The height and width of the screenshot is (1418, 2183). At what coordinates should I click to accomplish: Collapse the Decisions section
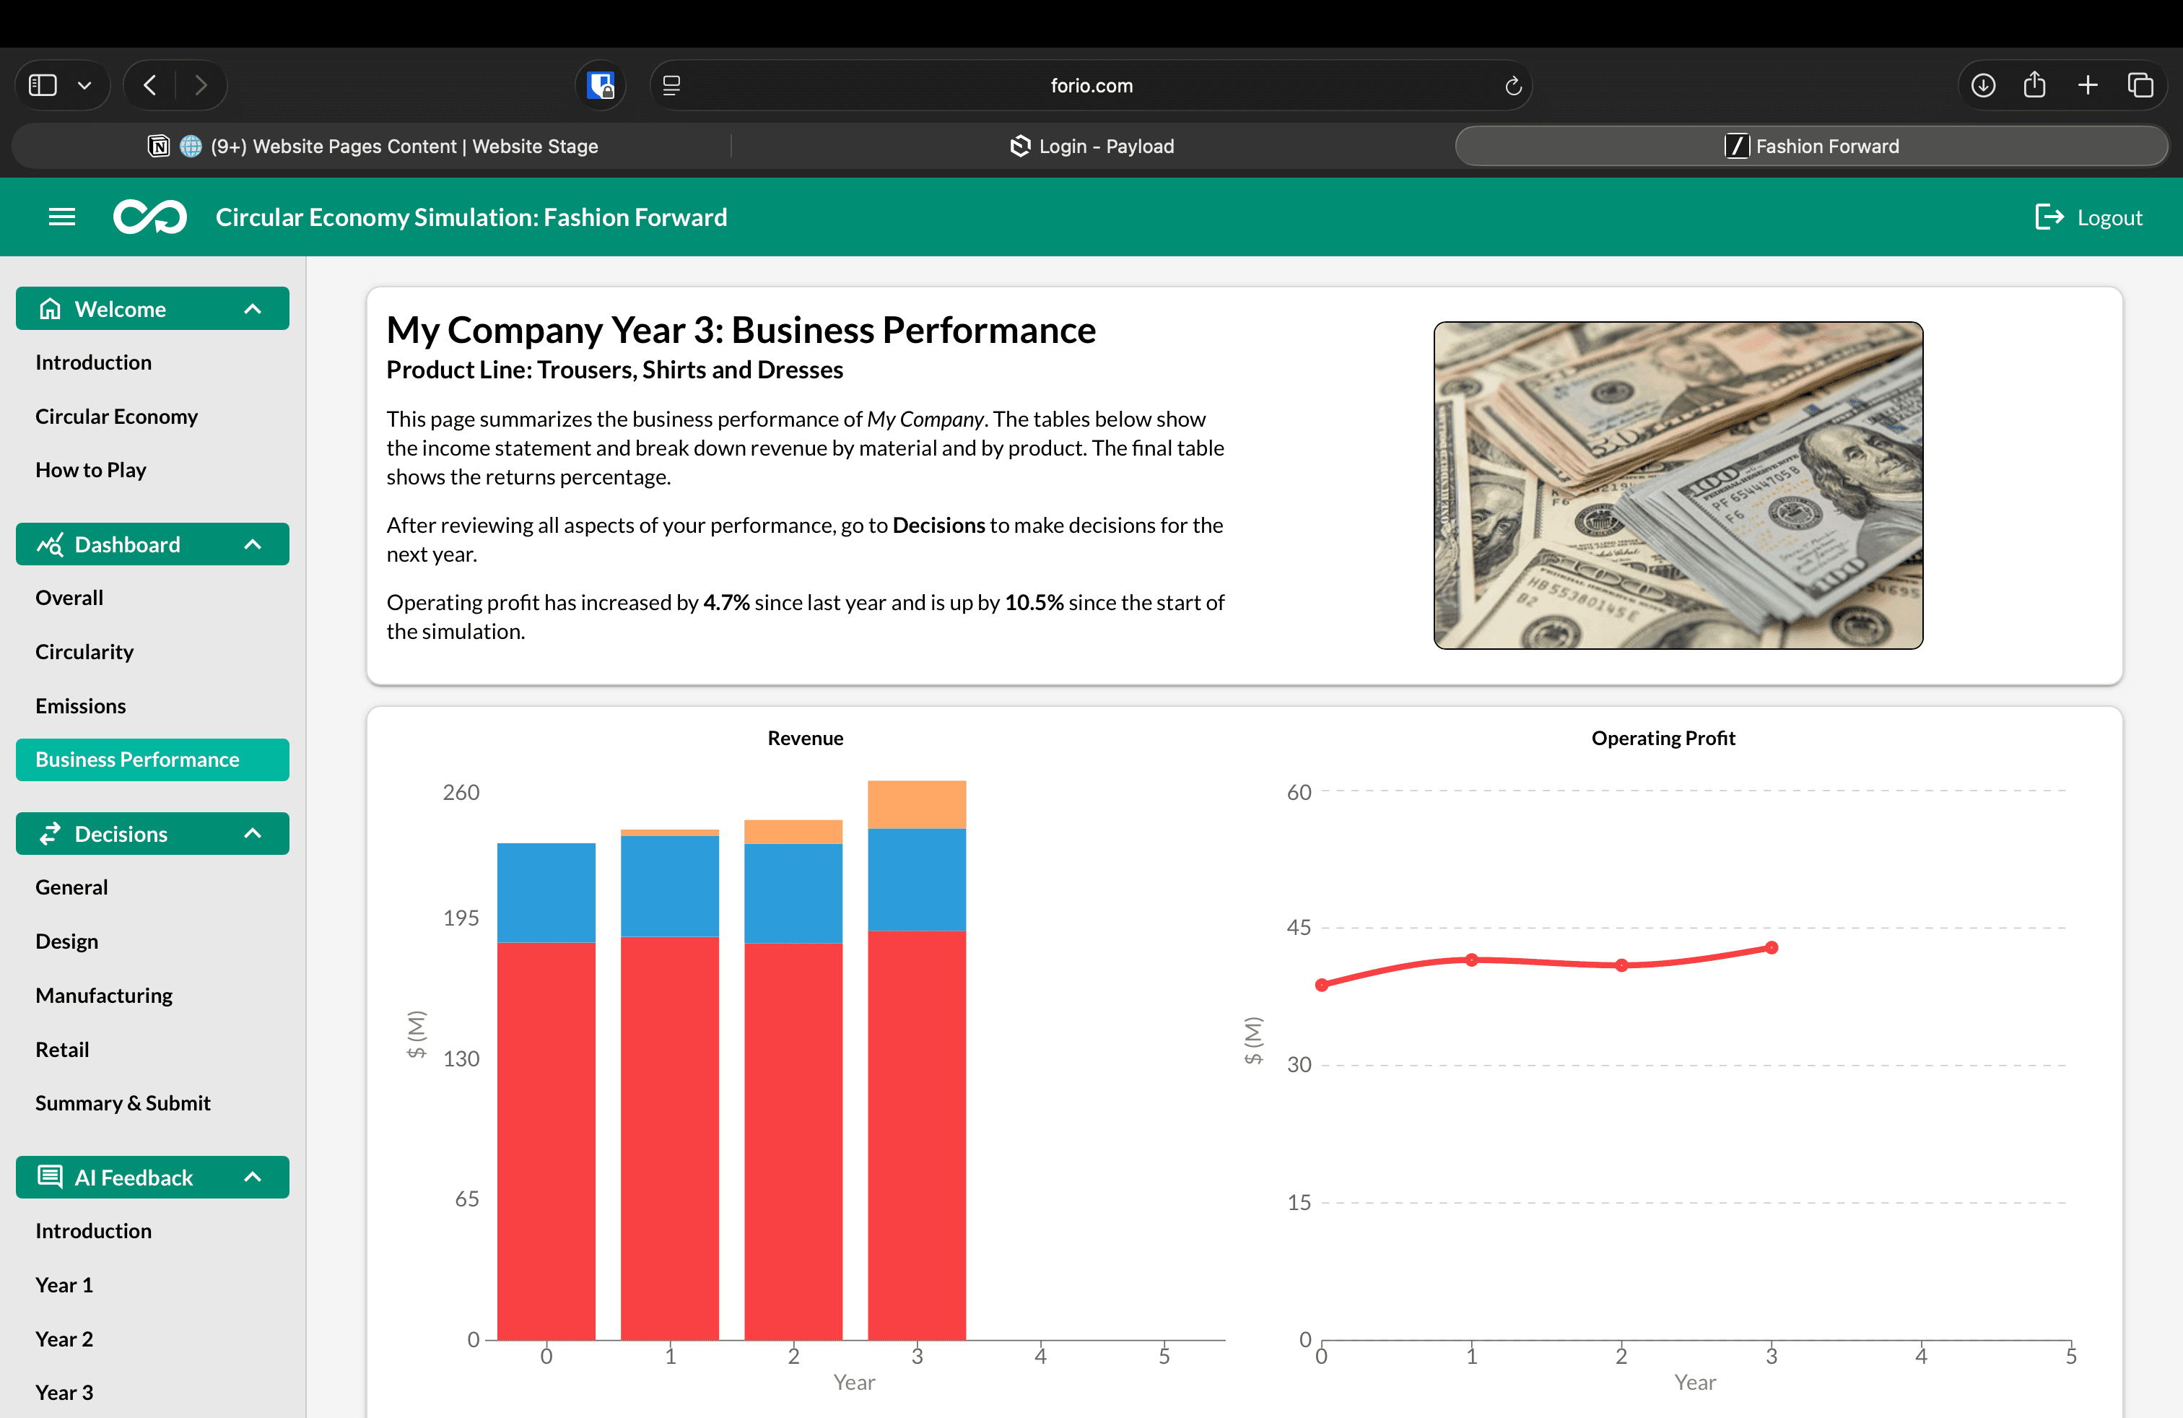pos(253,834)
